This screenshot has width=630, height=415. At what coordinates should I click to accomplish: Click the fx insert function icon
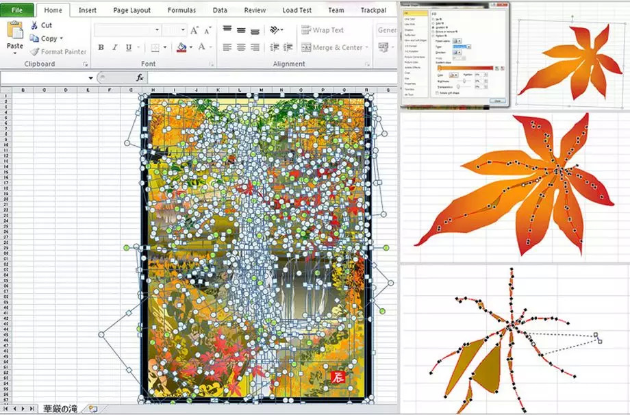(x=140, y=77)
